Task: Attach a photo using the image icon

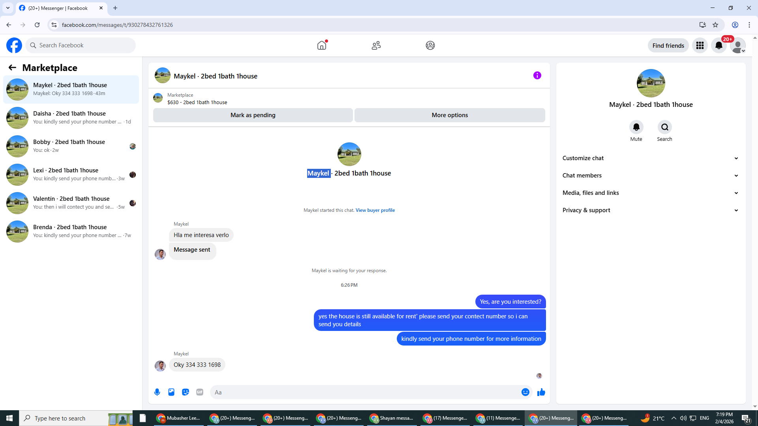Action: point(171,392)
